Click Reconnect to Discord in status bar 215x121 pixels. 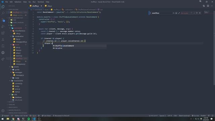coord(61,116)
